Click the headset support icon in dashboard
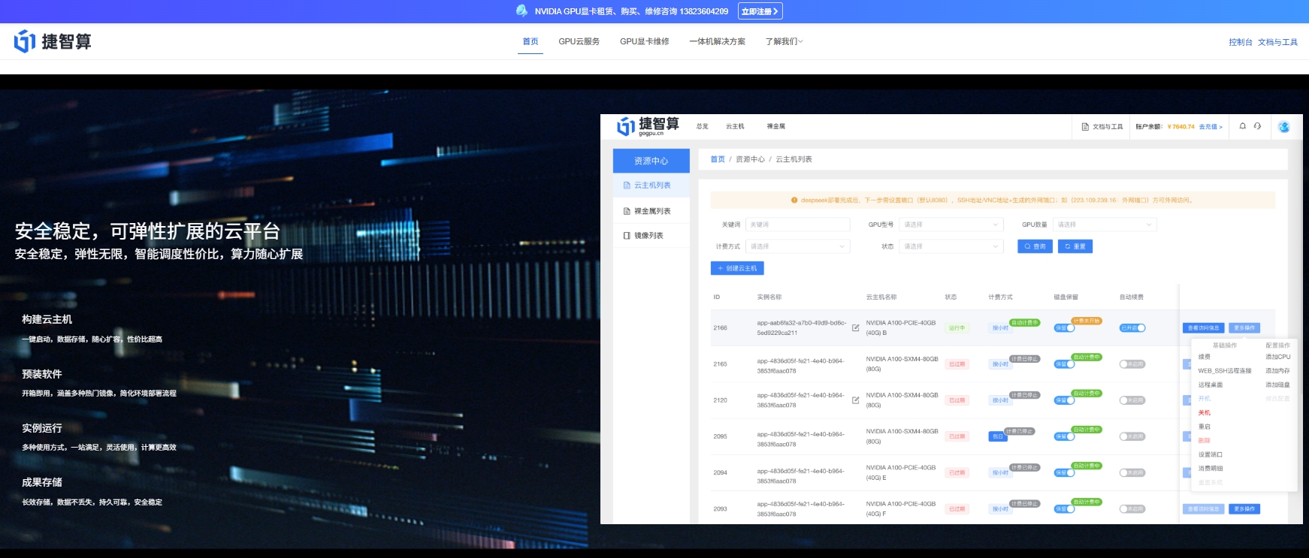The height and width of the screenshot is (558, 1309). [x=1257, y=126]
